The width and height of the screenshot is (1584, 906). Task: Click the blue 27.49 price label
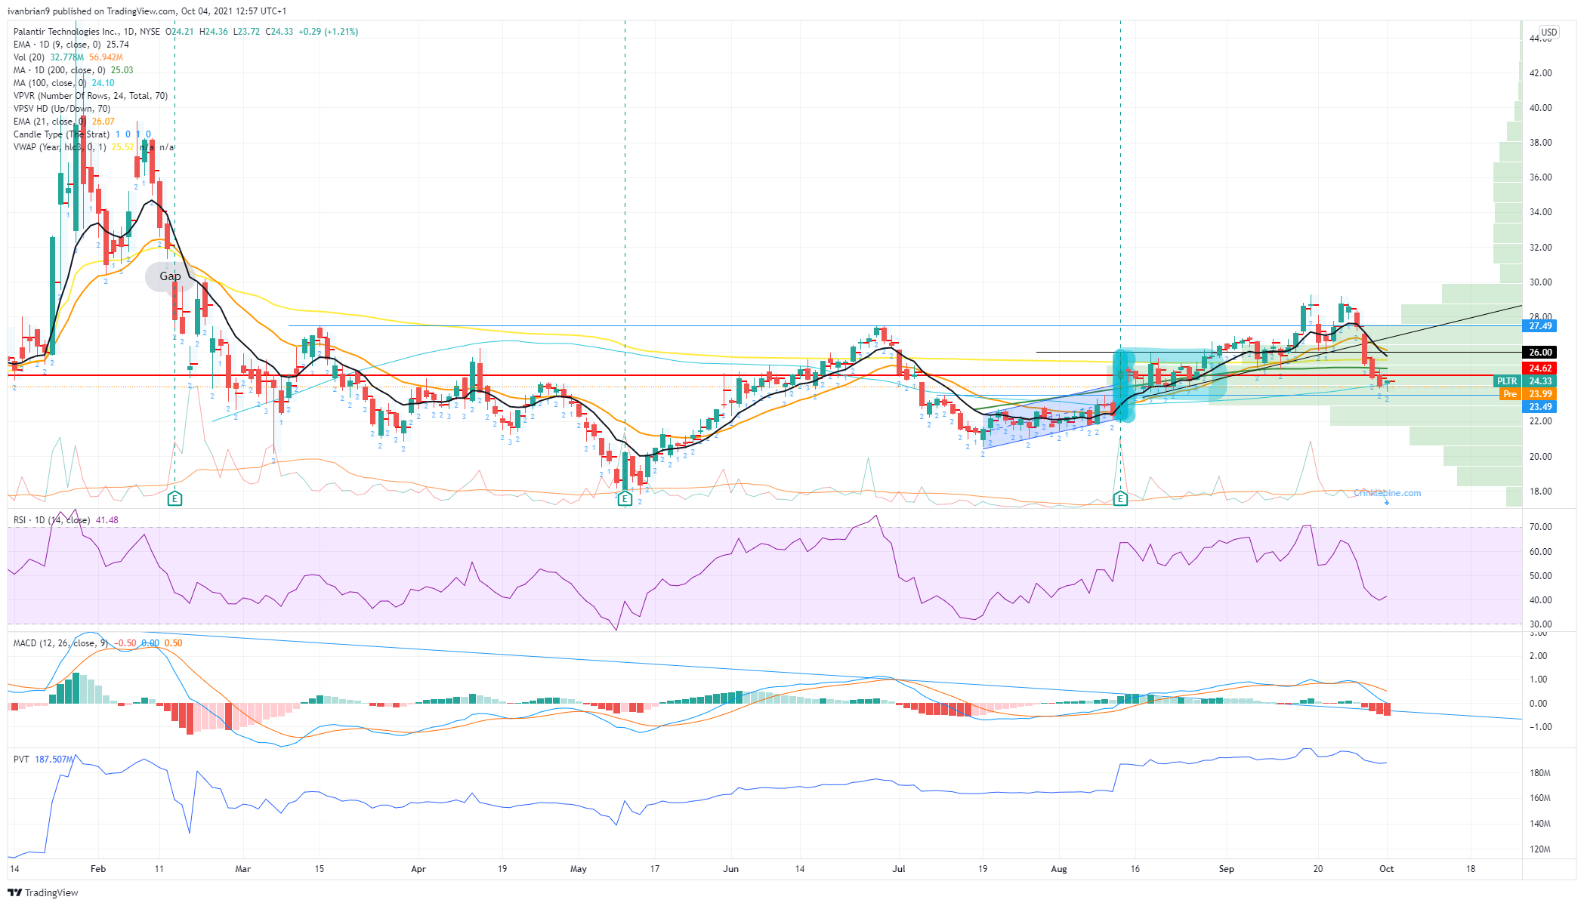(1539, 326)
